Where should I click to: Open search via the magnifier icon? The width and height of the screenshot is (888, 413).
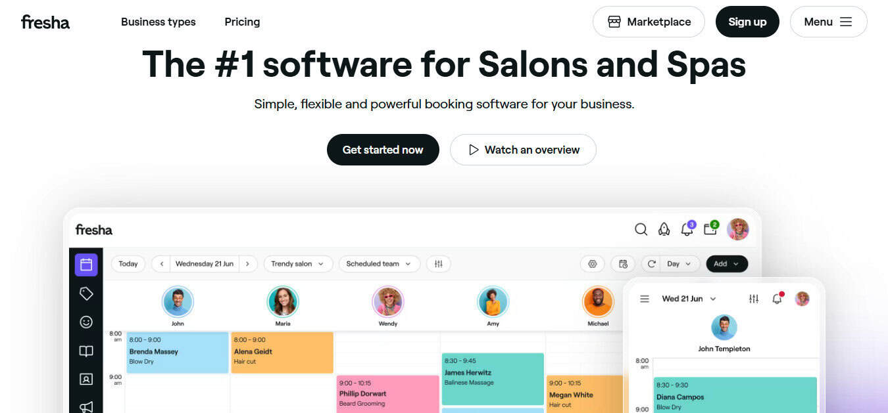[641, 229]
